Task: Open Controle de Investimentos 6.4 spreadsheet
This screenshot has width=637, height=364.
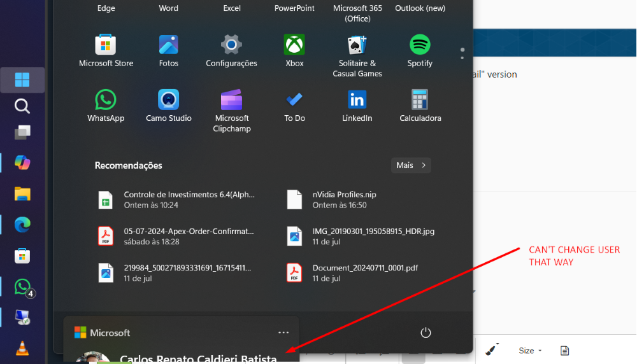Action: 177,200
